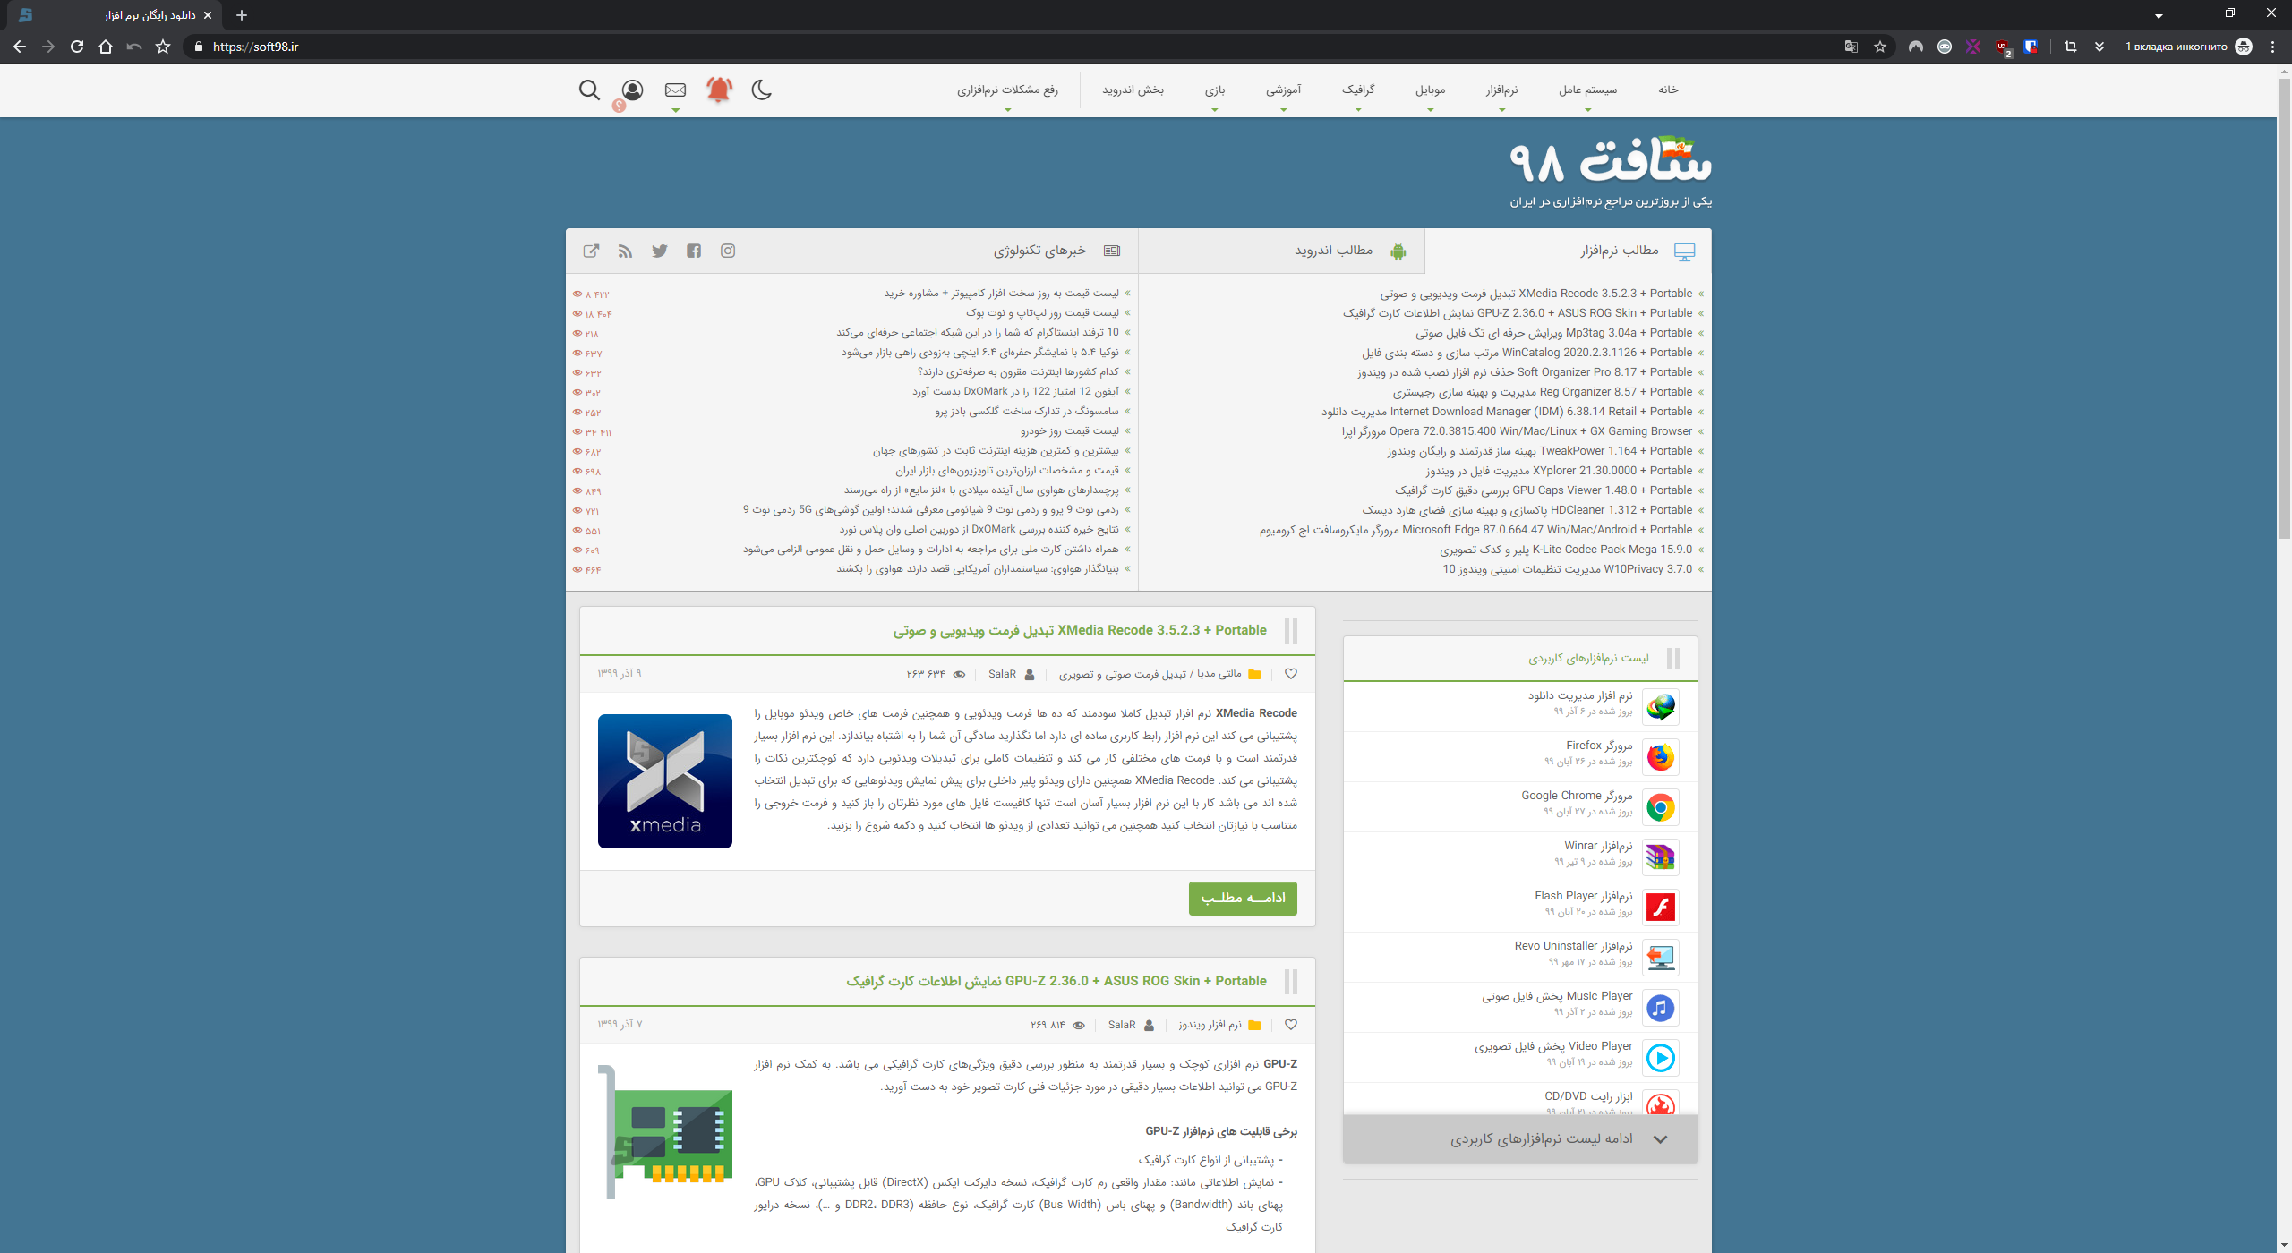The width and height of the screenshot is (2292, 1253).
Task: Click the Twitter bird icon
Action: (x=660, y=251)
